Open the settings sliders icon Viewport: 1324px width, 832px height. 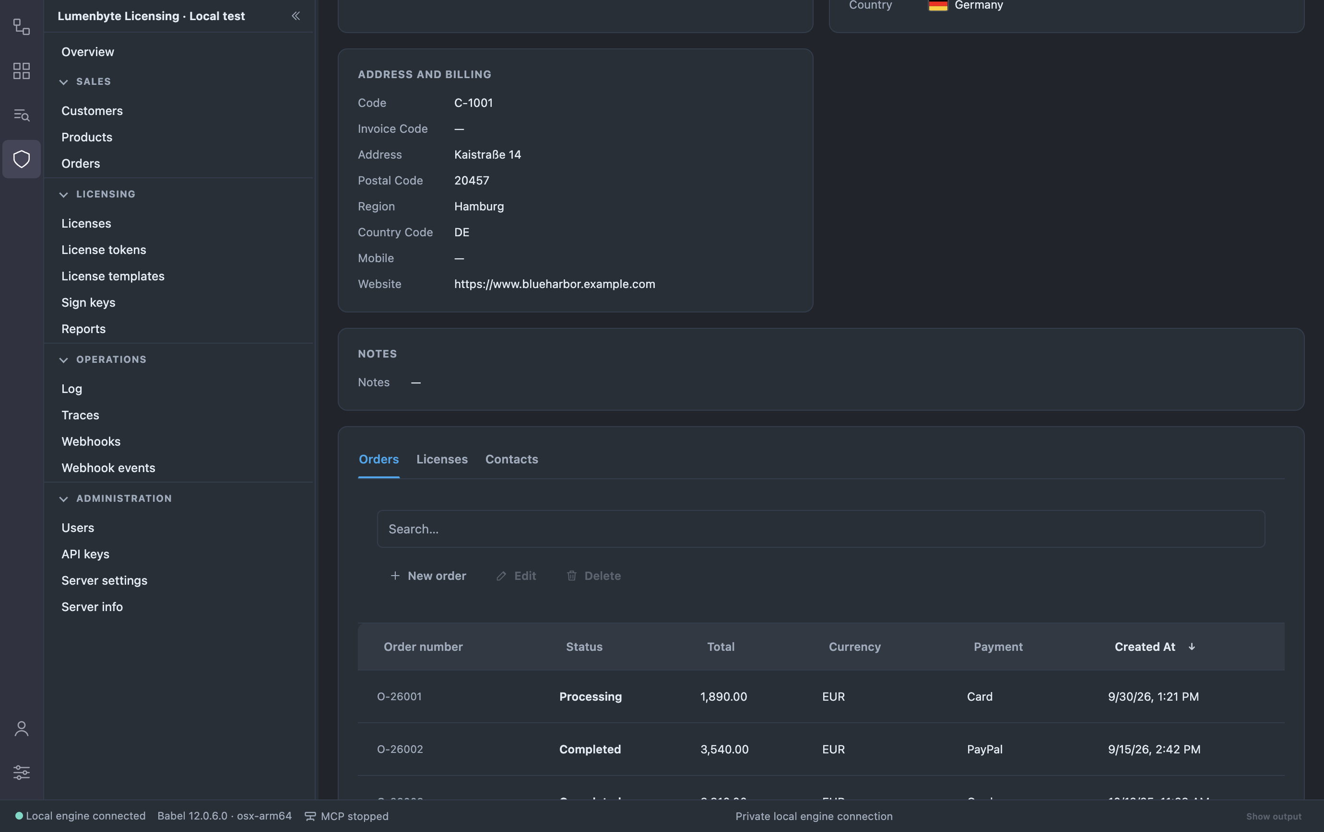(22, 773)
